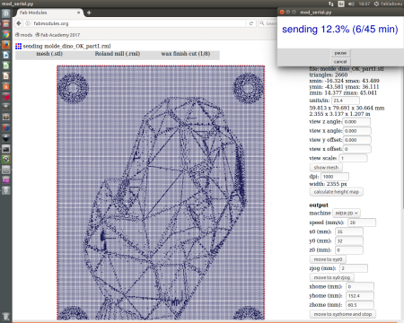Image resolution: width=404 pixels, height=323 pixels.
Task: Click the site info icon in address bar
Action: tap(28, 23)
